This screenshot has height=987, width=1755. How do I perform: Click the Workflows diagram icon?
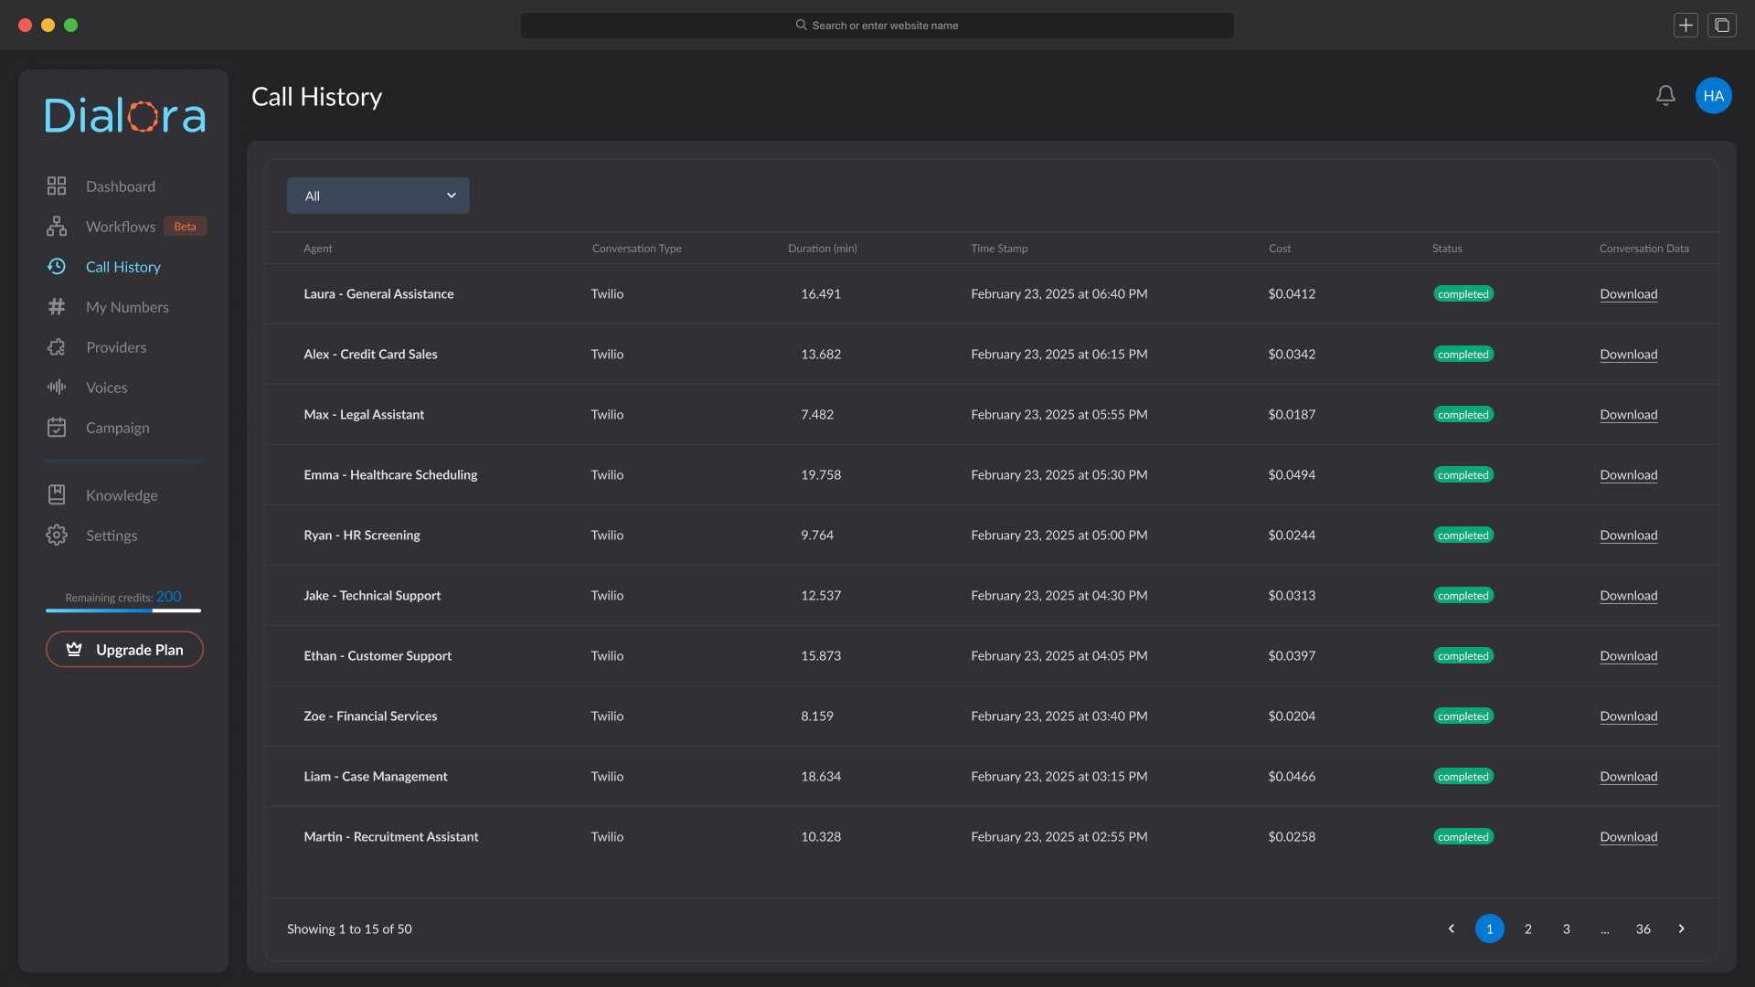point(57,227)
